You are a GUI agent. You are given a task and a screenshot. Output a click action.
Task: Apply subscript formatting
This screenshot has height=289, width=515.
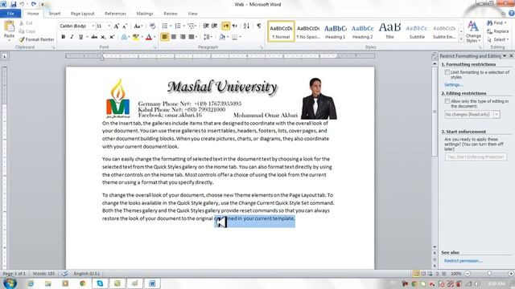point(103,37)
